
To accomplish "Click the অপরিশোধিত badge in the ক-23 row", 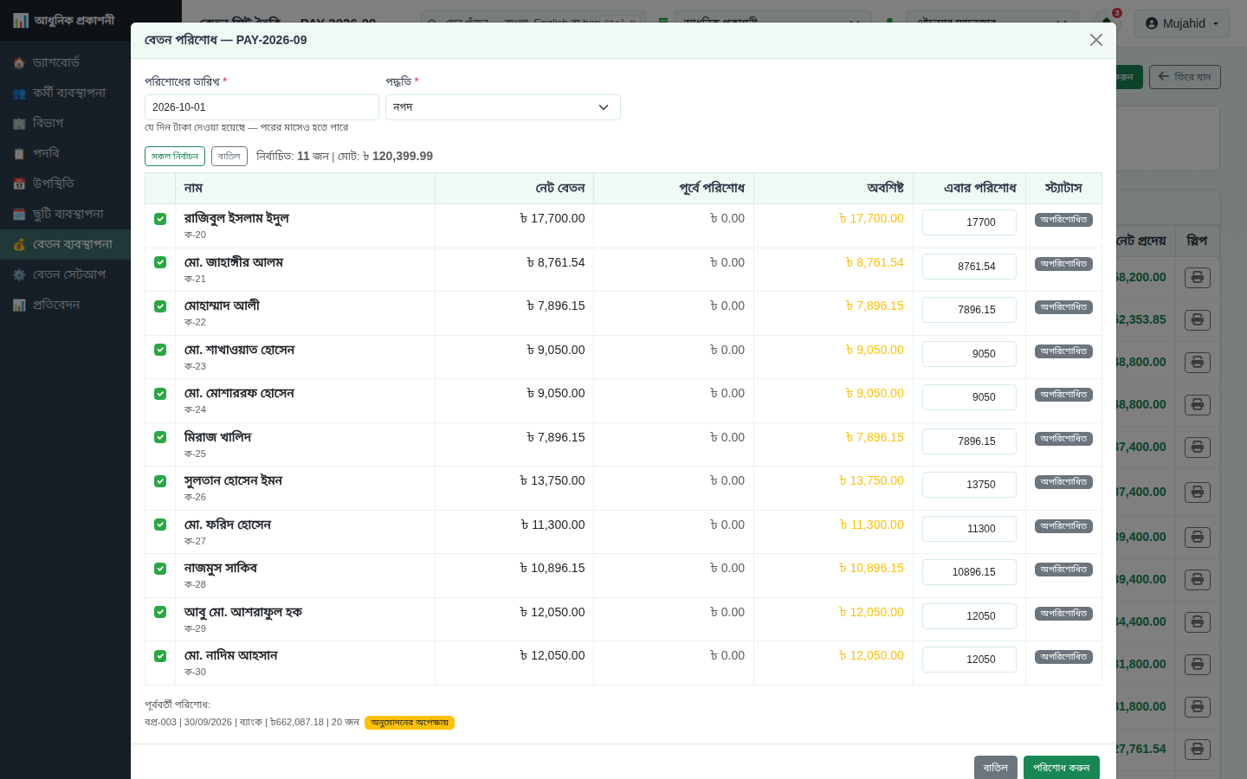I will [1063, 351].
